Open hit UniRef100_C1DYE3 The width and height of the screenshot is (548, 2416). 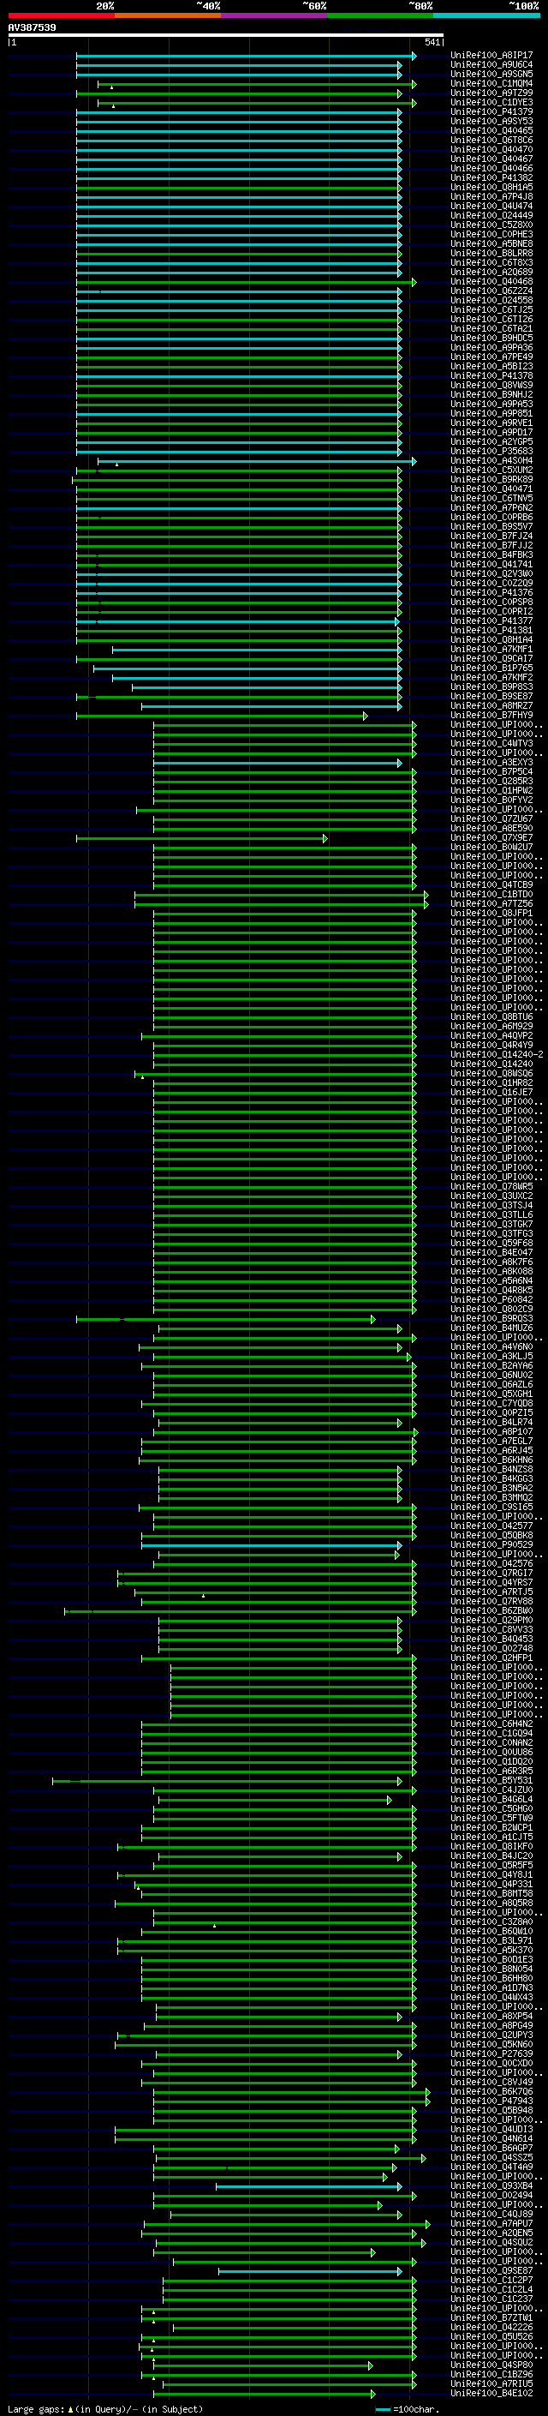[x=491, y=102]
